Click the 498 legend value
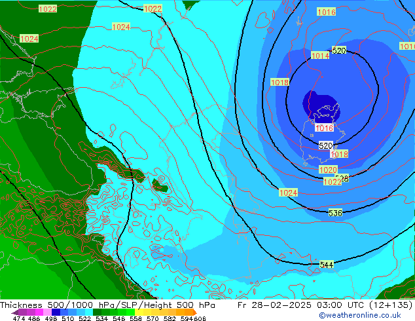The height and width of the screenshot is (321, 415). [x=50, y=318]
